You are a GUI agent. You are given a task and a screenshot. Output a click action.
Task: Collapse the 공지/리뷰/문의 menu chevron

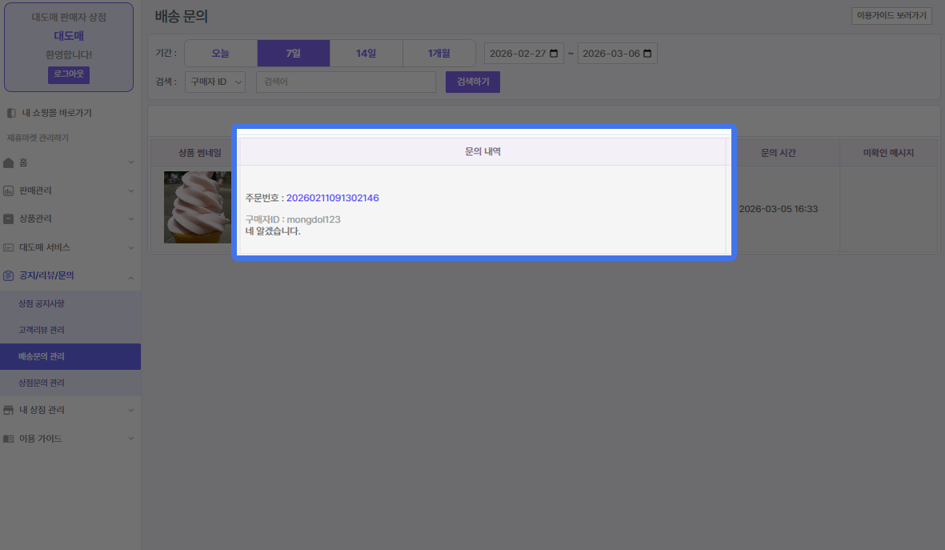(131, 275)
